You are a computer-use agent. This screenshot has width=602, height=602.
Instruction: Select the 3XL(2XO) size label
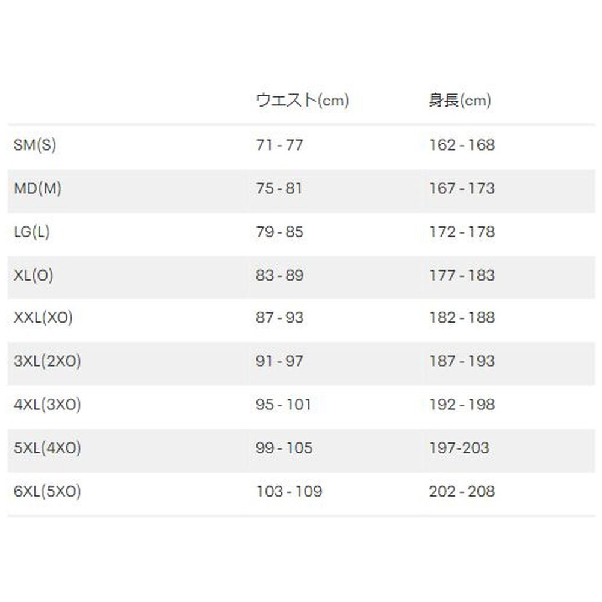point(48,361)
